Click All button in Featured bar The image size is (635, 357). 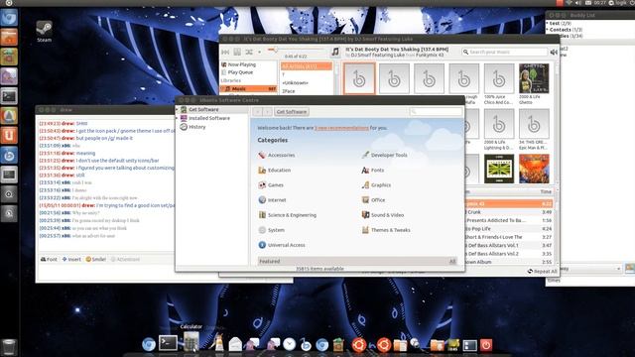[452, 262]
